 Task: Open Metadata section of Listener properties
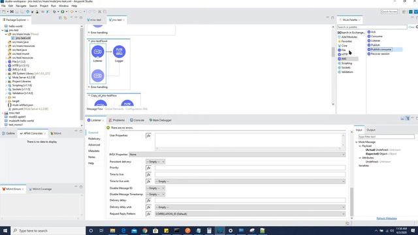[x=93, y=151]
